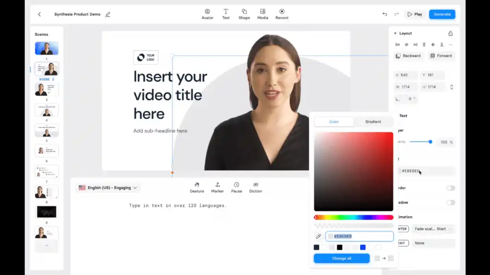
Task: Activate the eyedropper color picker
Action: click(x=318, y=236)
